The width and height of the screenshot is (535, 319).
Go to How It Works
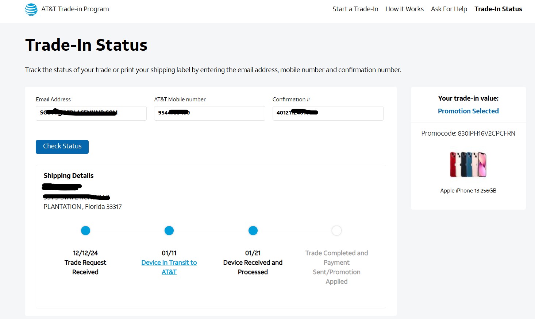pos(404,9)
